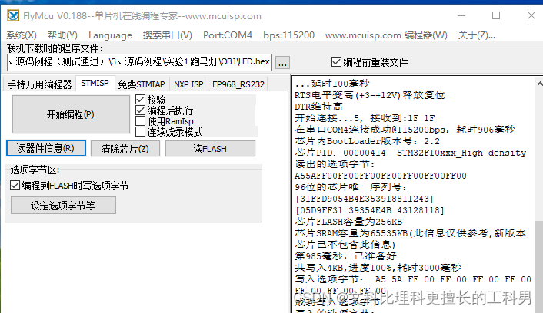
Task: Click log line RTS电平变高 释放复位
Action: pyautogui.click(x=369, y=95)
